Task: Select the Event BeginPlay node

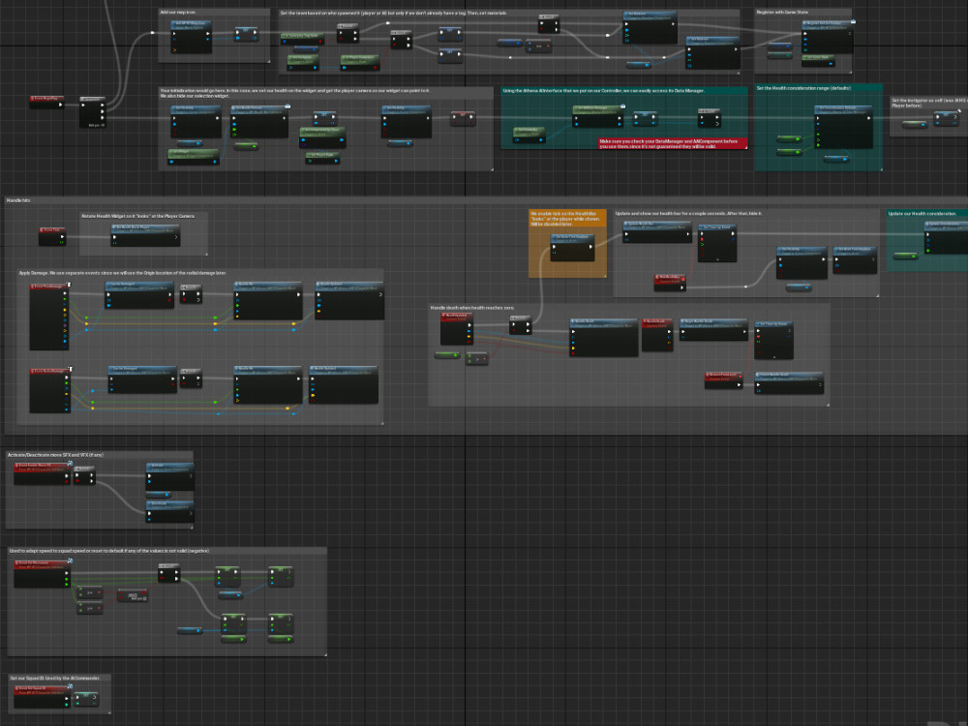Action: tap(46, 102)
